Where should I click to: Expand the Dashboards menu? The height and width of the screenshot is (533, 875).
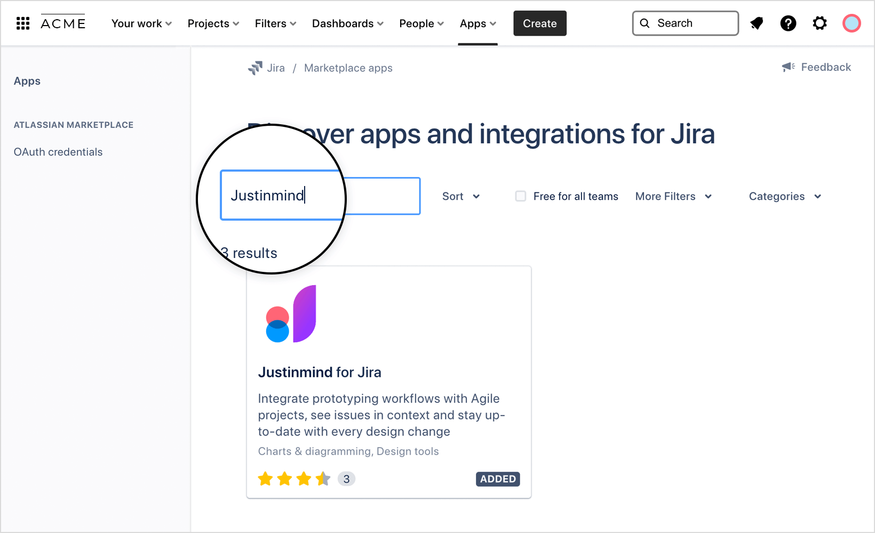click(x=348, y=23)
